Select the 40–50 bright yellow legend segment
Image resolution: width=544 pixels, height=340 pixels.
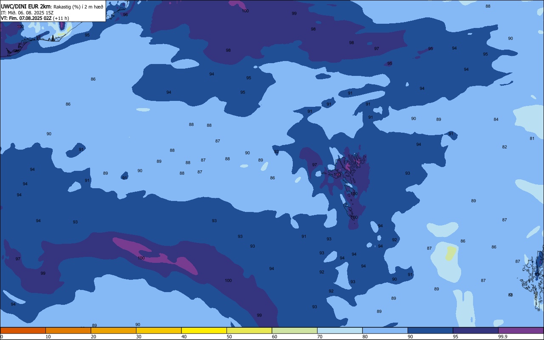tap(204, 330)
